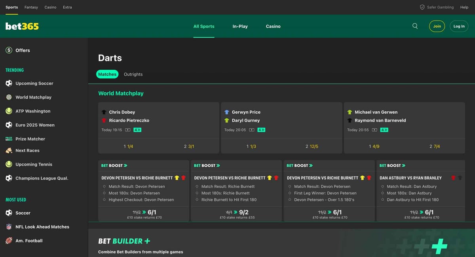Bet on Ricardo Pietreczko at 3/1
The height and width of the screenshot is (257, 475).
point(189,147)
